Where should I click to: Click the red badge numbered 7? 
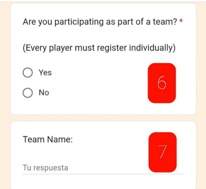tap(162, 152)
